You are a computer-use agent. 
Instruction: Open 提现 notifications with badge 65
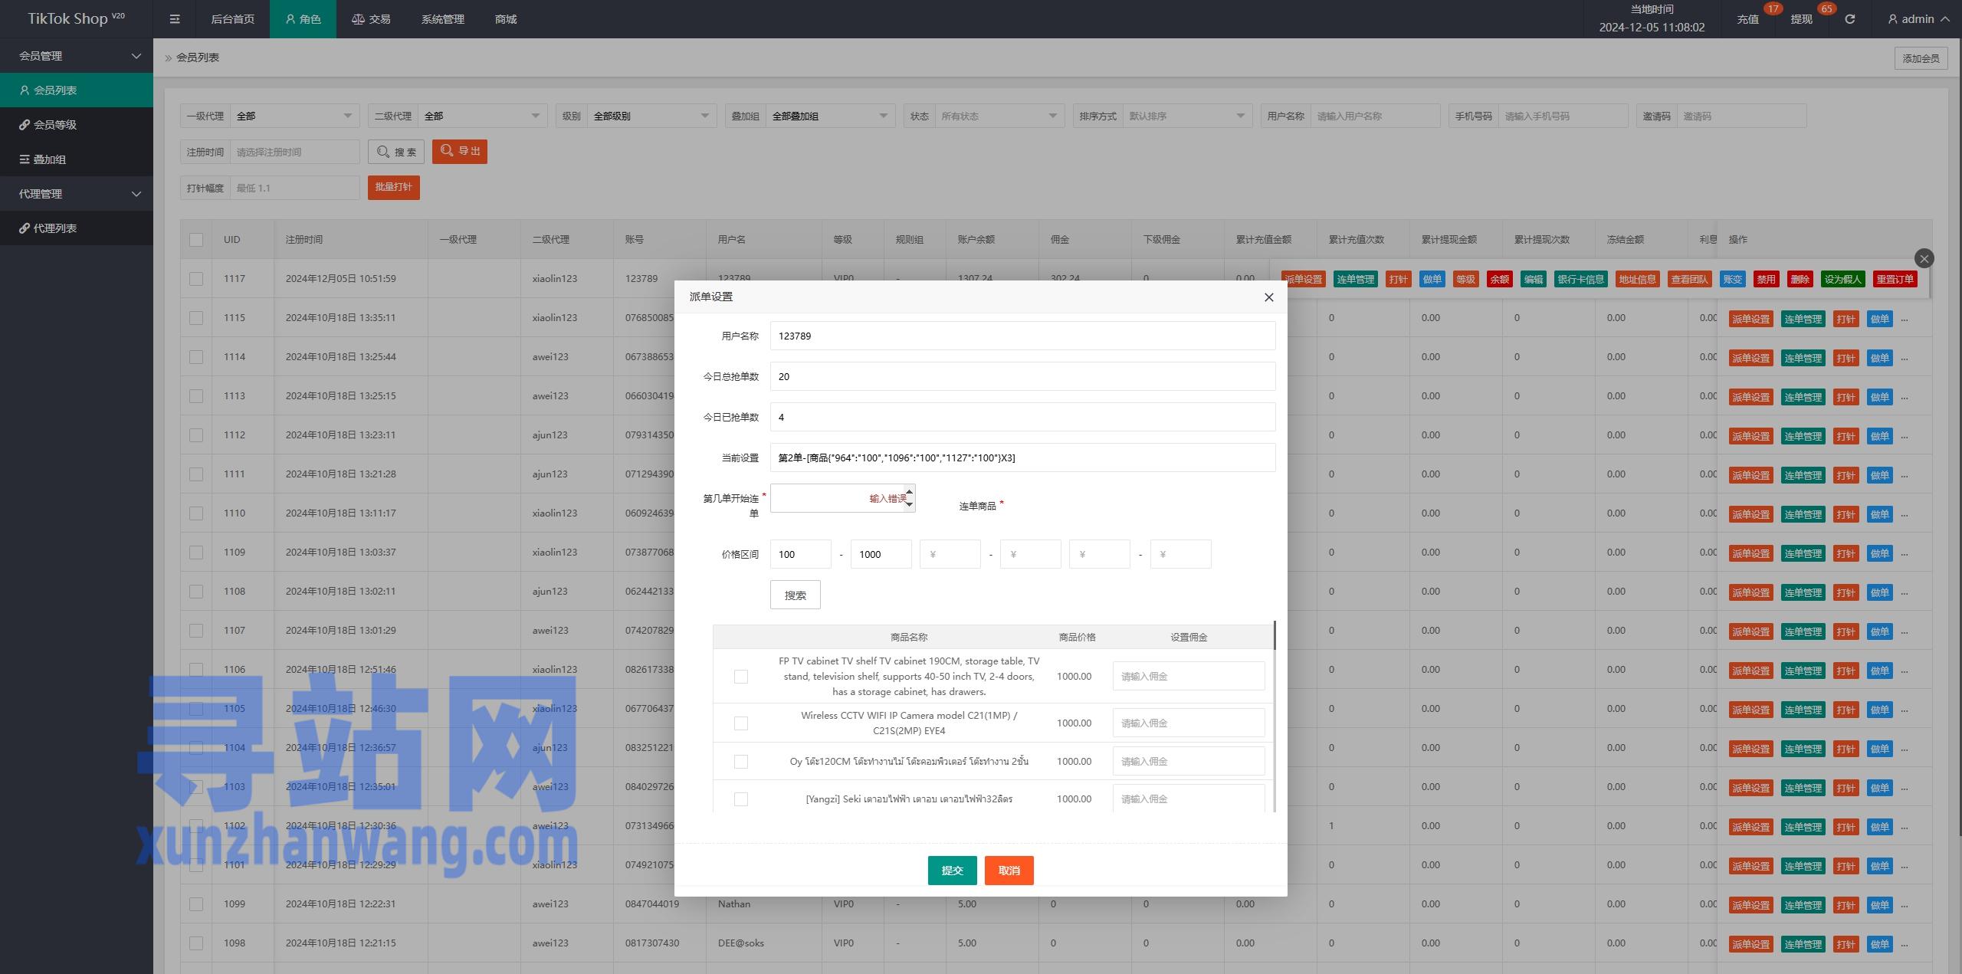click(x=1801, y=19)
